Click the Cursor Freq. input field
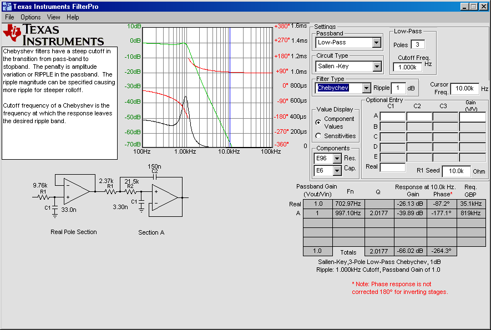 click(464, 89)
